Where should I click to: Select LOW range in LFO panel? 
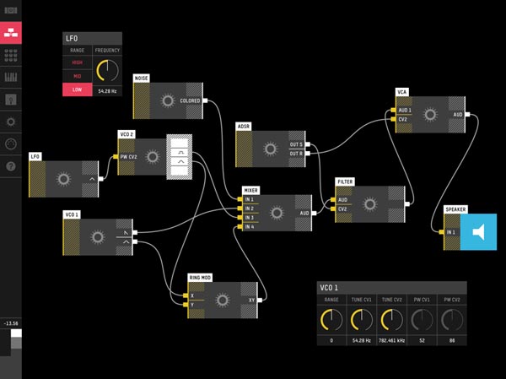click(77, 89)
